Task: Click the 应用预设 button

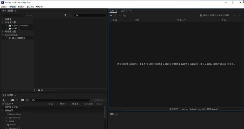Action: click(x=99, y=100)
